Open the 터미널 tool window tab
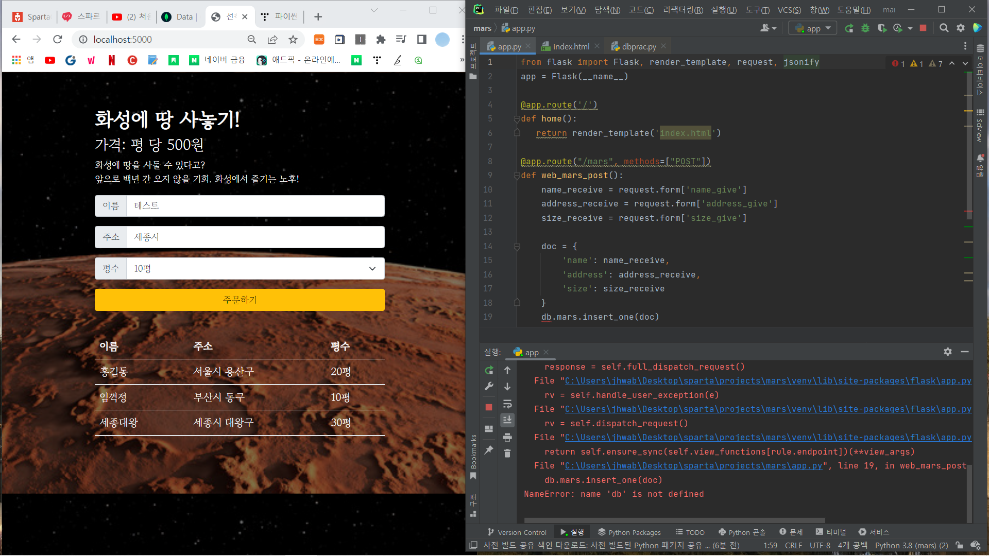Viewport: 989px width, 556px height. pos(831,532)
